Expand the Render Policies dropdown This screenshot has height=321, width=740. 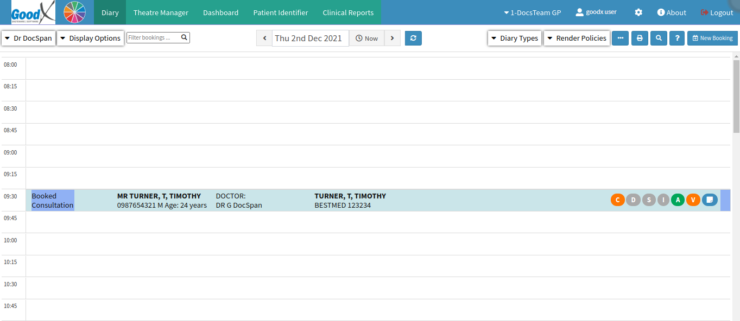point(577,38)
